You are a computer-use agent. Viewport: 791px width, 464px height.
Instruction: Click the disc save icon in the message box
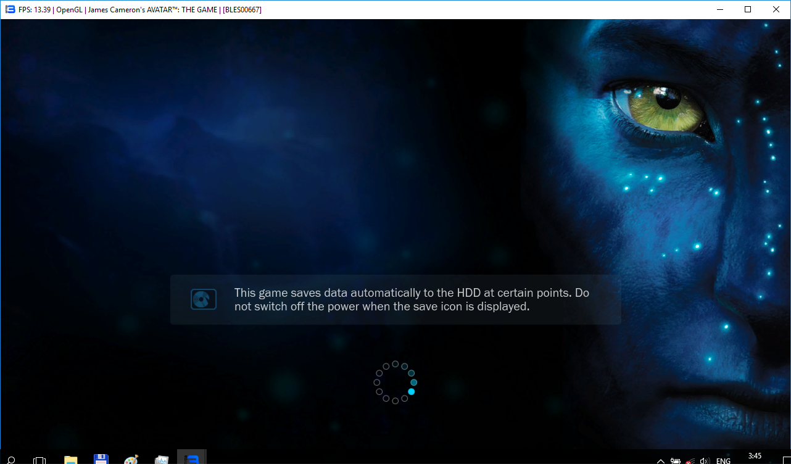[x=204, y=299]
